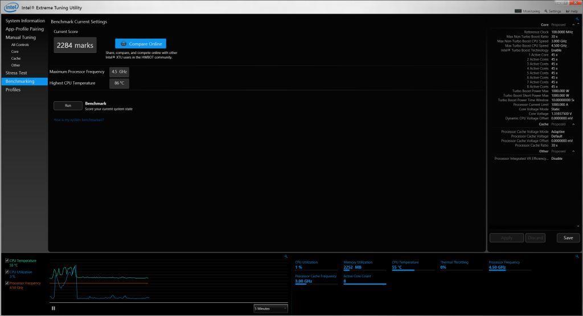Click wrench icon above the Core settings panel
Image resolution: width=583 pixels, height=316 pixels.
pyautogui.click(x=577, y=19)
